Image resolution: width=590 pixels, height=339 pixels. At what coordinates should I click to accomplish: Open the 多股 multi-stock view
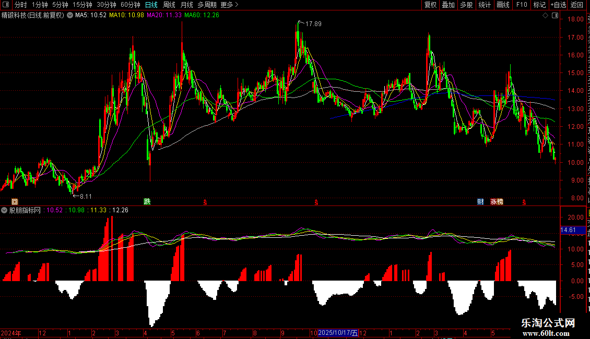(466, 5)
